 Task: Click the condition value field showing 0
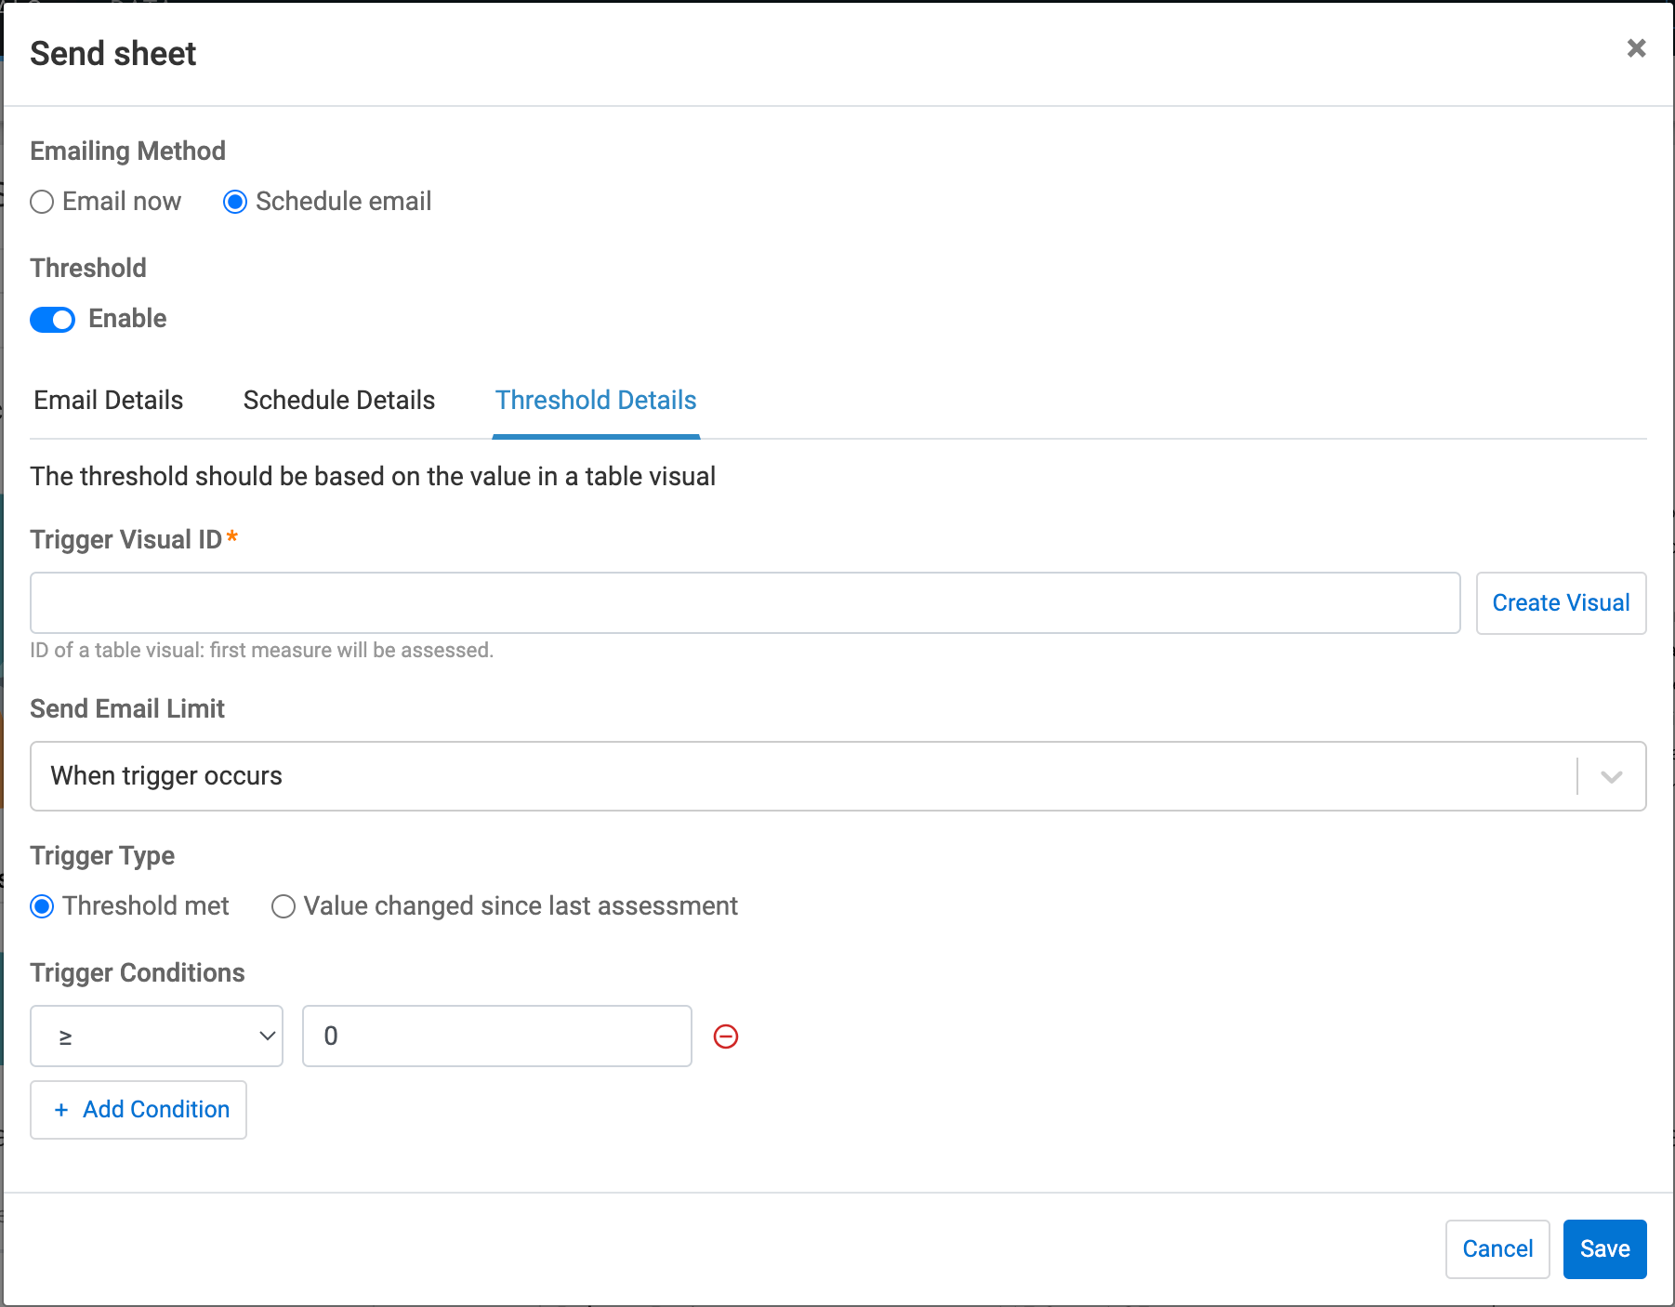(x=497, y=1036)
